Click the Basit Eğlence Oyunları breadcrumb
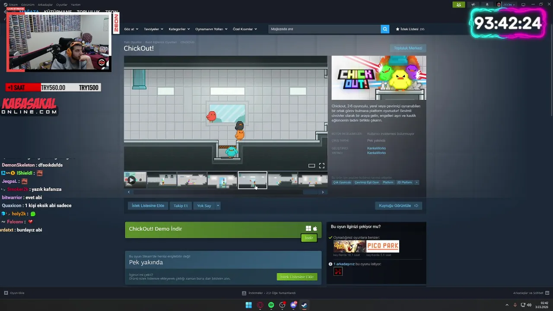The height and width of the screenshot is (311, 553). [161, 42]
